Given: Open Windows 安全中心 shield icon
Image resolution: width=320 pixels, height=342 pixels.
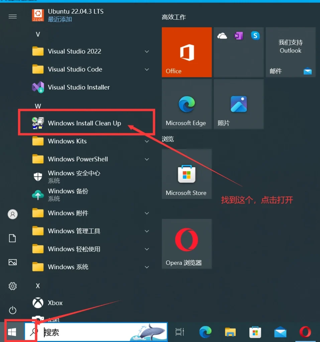Looking at the screenshot, I should click(x=38, y=177).
